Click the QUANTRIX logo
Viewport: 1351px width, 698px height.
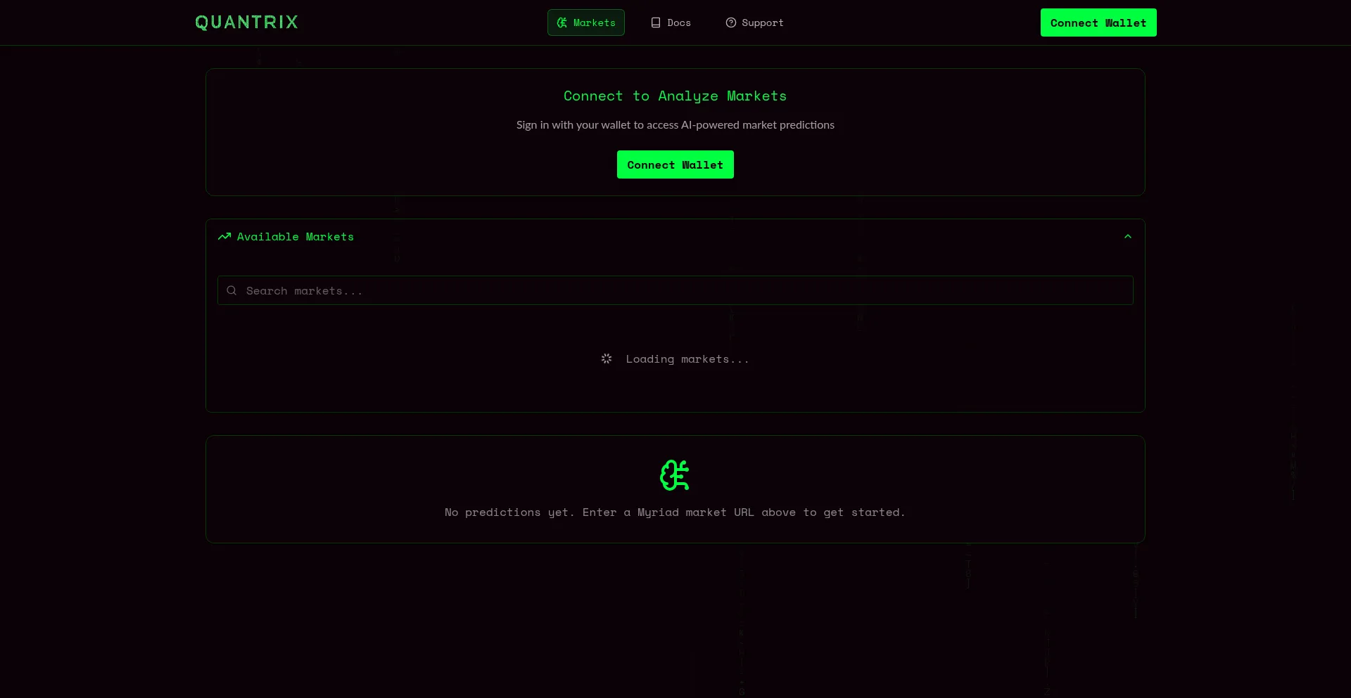(246, 22)
